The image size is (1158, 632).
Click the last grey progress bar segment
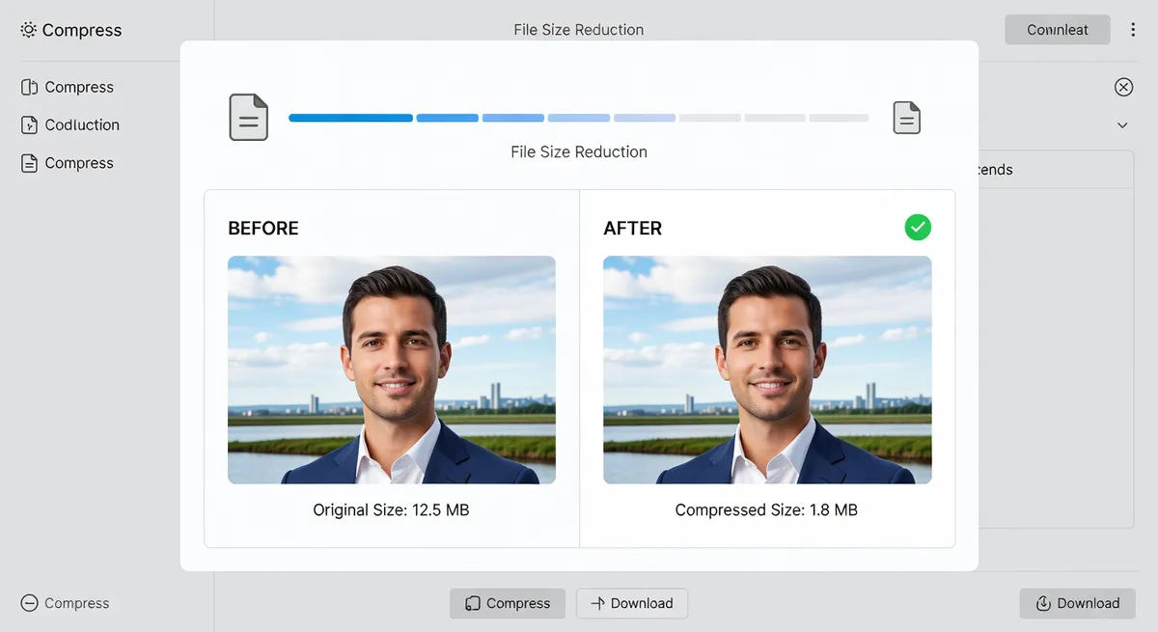pyautogui.click(x=839, y=118)
